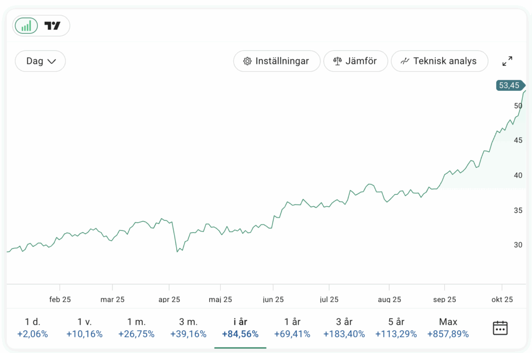Open the Dag interval dropdown

coord(41,61)
